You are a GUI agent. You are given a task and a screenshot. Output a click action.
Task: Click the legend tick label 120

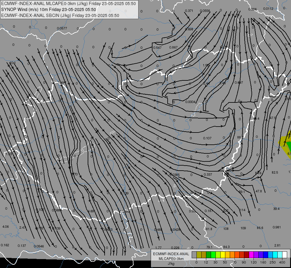[x=254, y=262]
